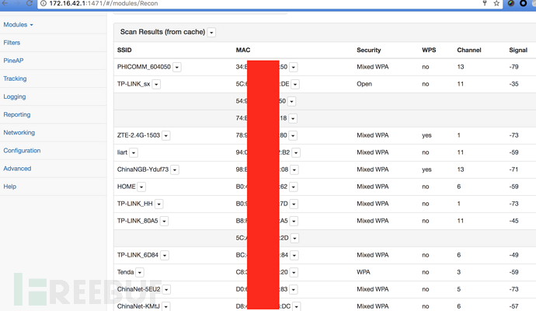Image resolution: width=536 pixels, height=311 pixels.
Task: Open MAC dropdown in liart row
Action: 296,152
